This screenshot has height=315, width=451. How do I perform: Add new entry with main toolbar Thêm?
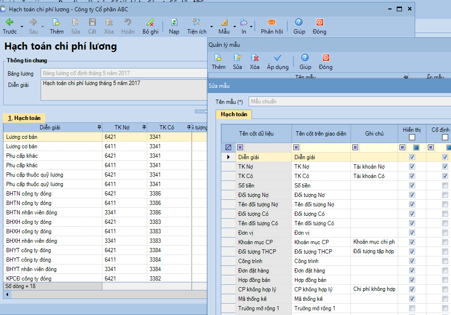point(57,22)
